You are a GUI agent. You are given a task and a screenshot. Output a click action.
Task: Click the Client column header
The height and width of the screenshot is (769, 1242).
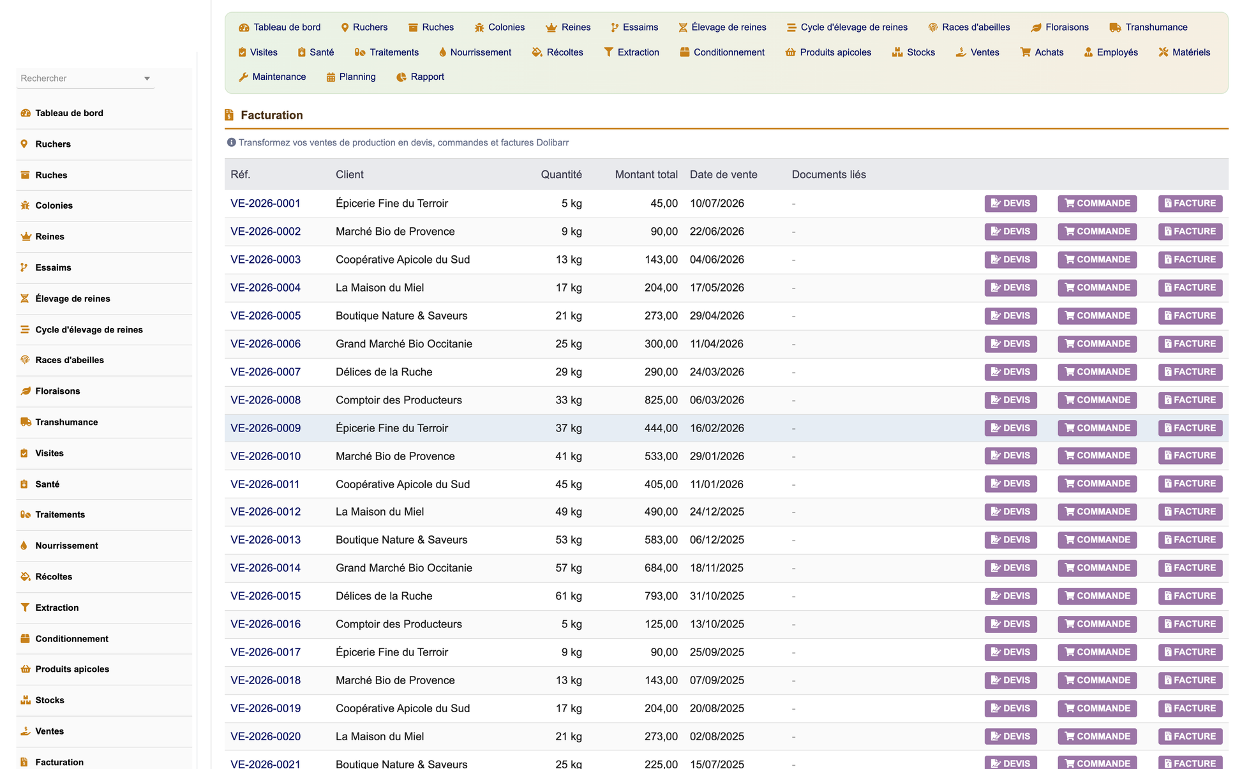pos(350,175)
